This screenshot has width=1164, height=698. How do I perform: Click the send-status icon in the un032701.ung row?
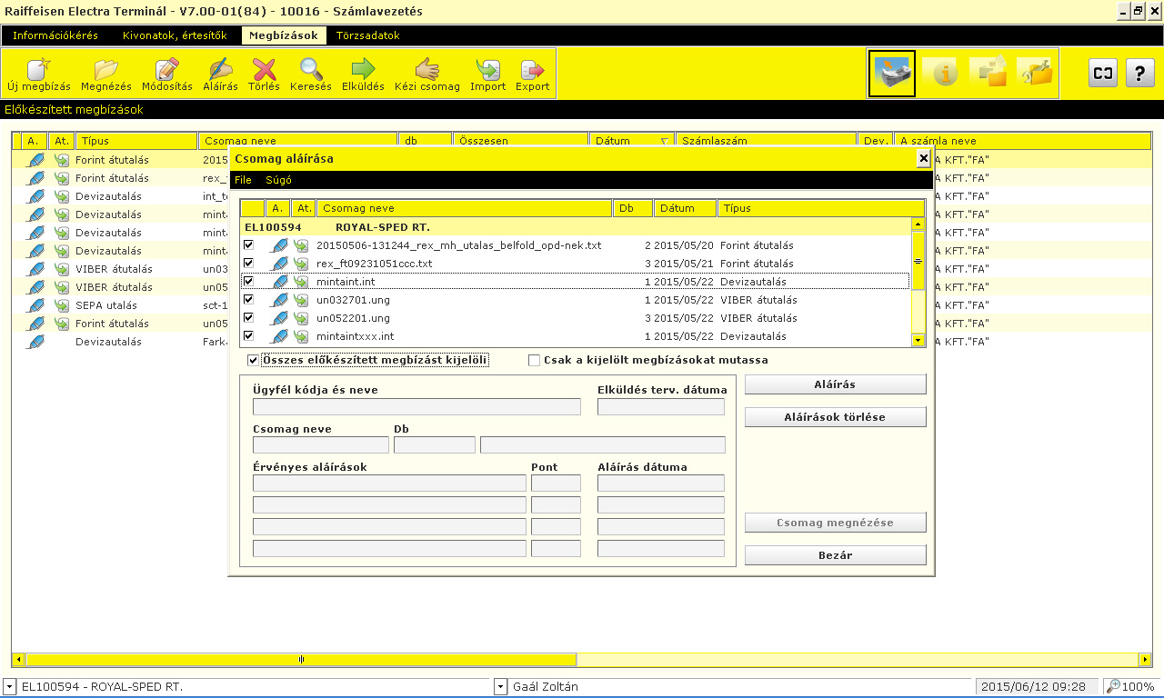pyautogui.click(x=301, y=300)
